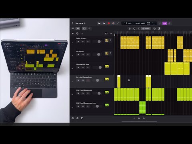Mute the Doing Science track
This screenshot has width=192, height=144.
[x=78, y=42]
